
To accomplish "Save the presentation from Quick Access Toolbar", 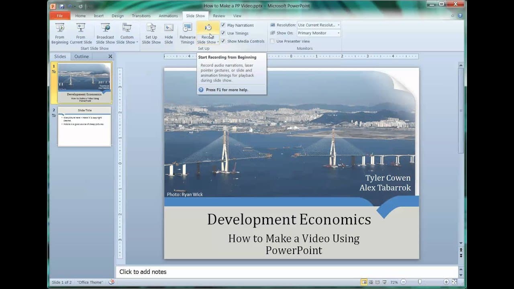I will (62, 6).
